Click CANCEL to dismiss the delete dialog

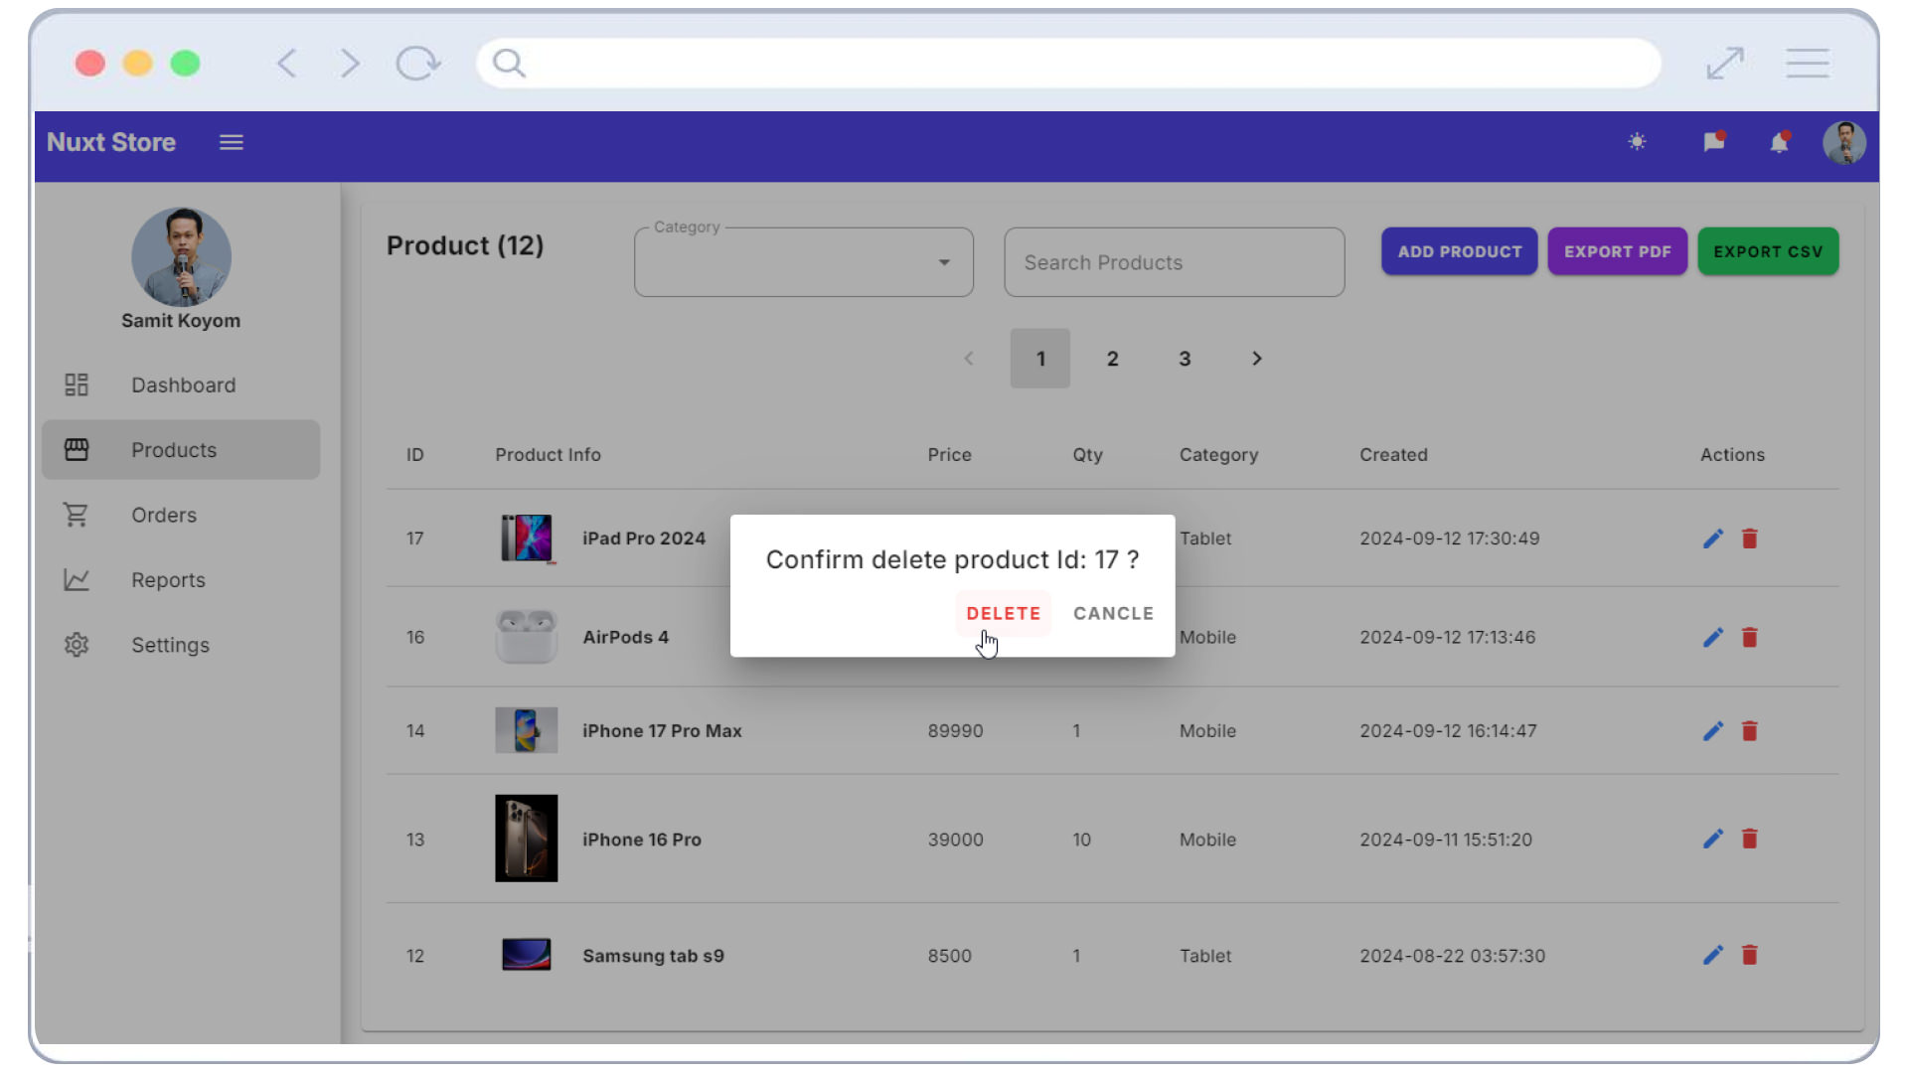pyautogui.click(x=1113, y=613)
